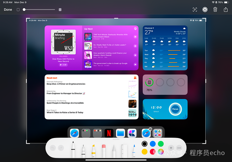Screen dimensions: 232x162
Task: Tap the trash icon to delete screenshot
Action: (x=215, y=10)
